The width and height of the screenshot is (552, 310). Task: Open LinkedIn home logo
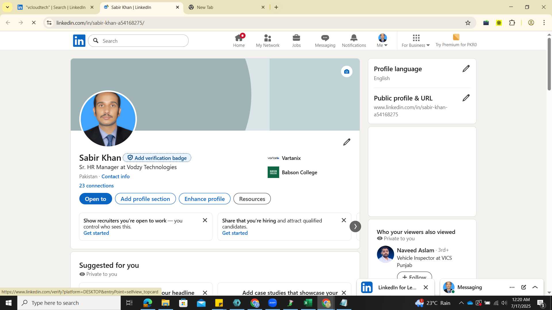click(79, 41)
